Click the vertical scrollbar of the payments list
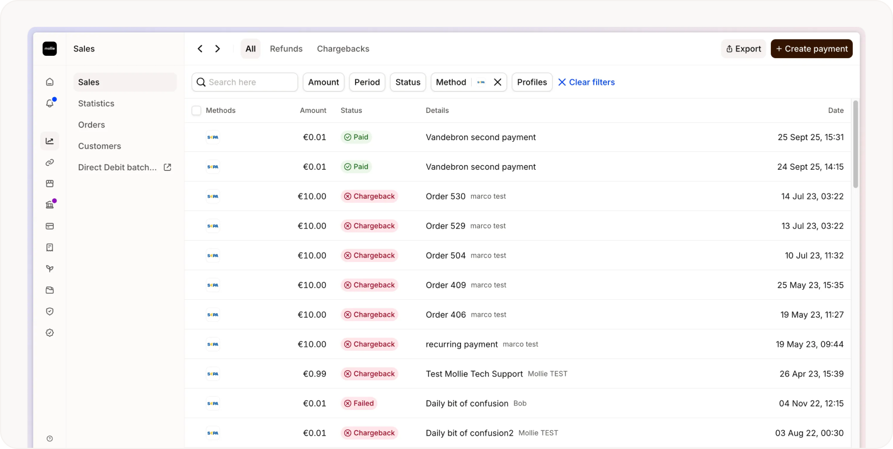This screenshot has height=449, width=893. point(855,145)
